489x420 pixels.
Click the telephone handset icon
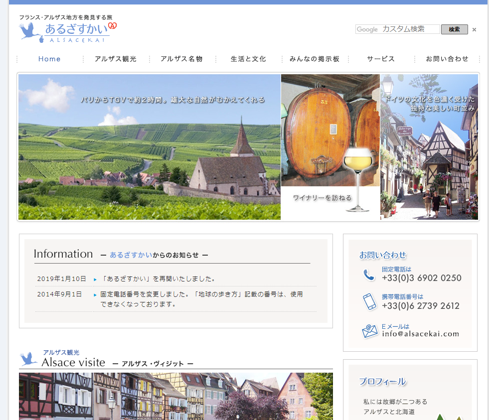point(369,275)
